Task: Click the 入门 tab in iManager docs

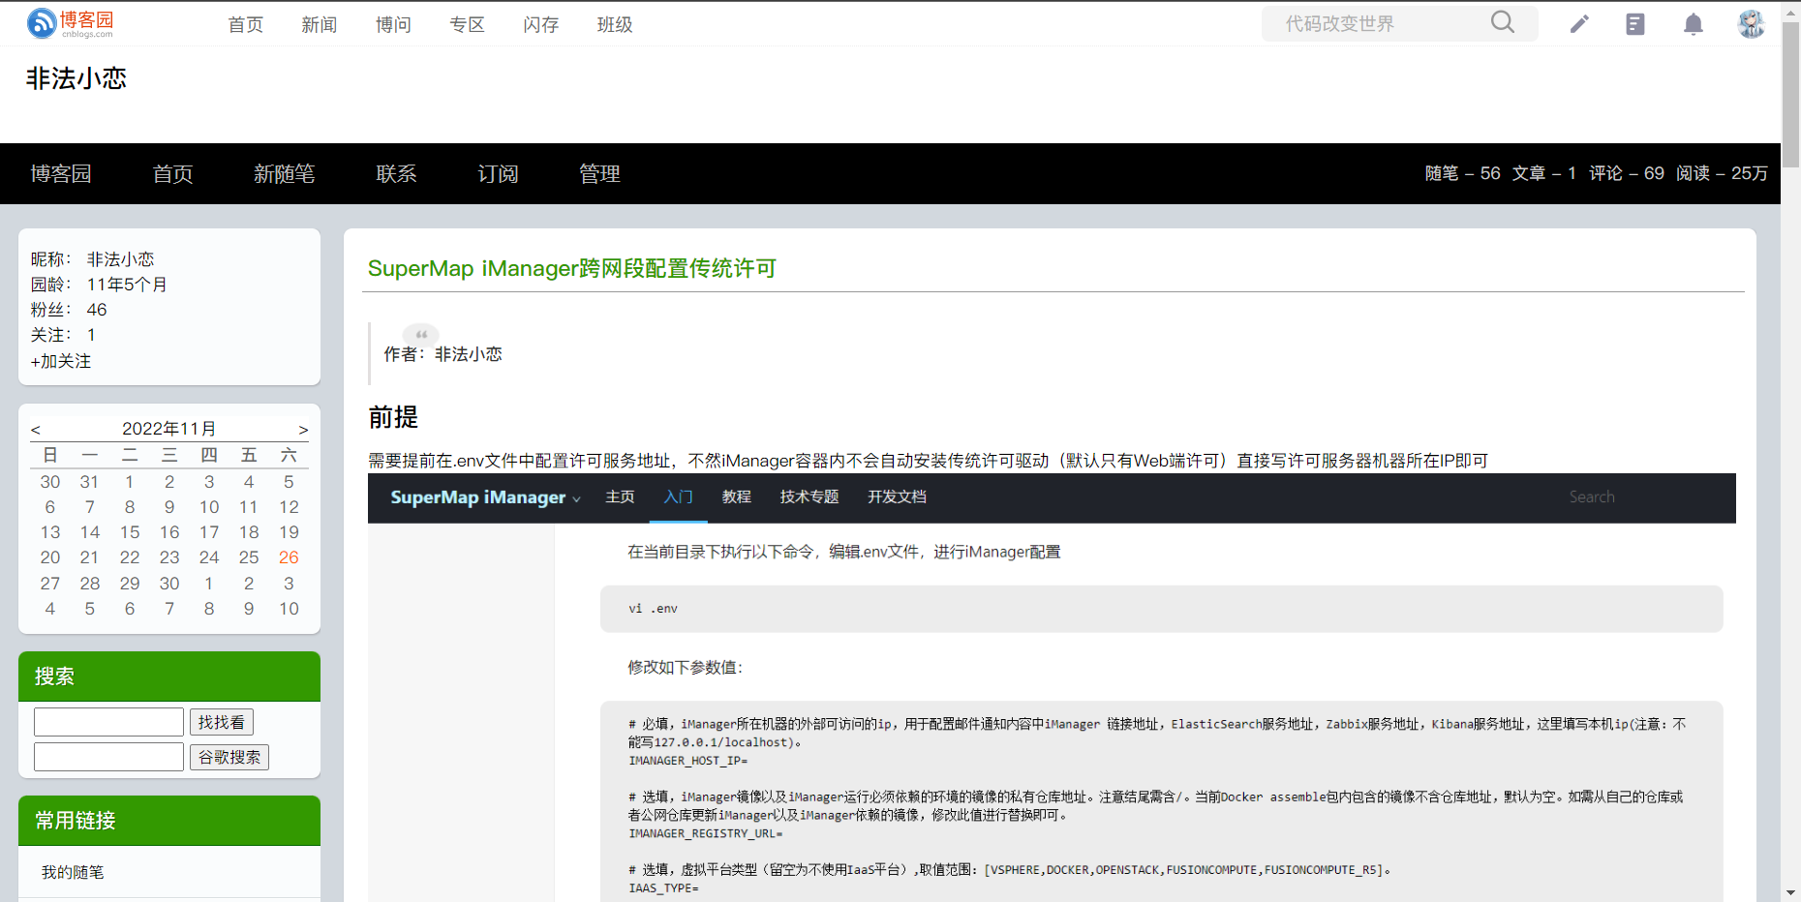Action: (x=678, y=497)
